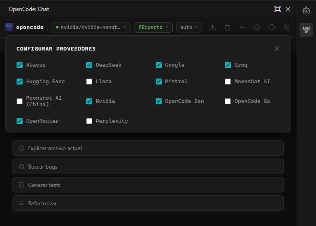Click the dotted circle icon in toolbar

271,27
